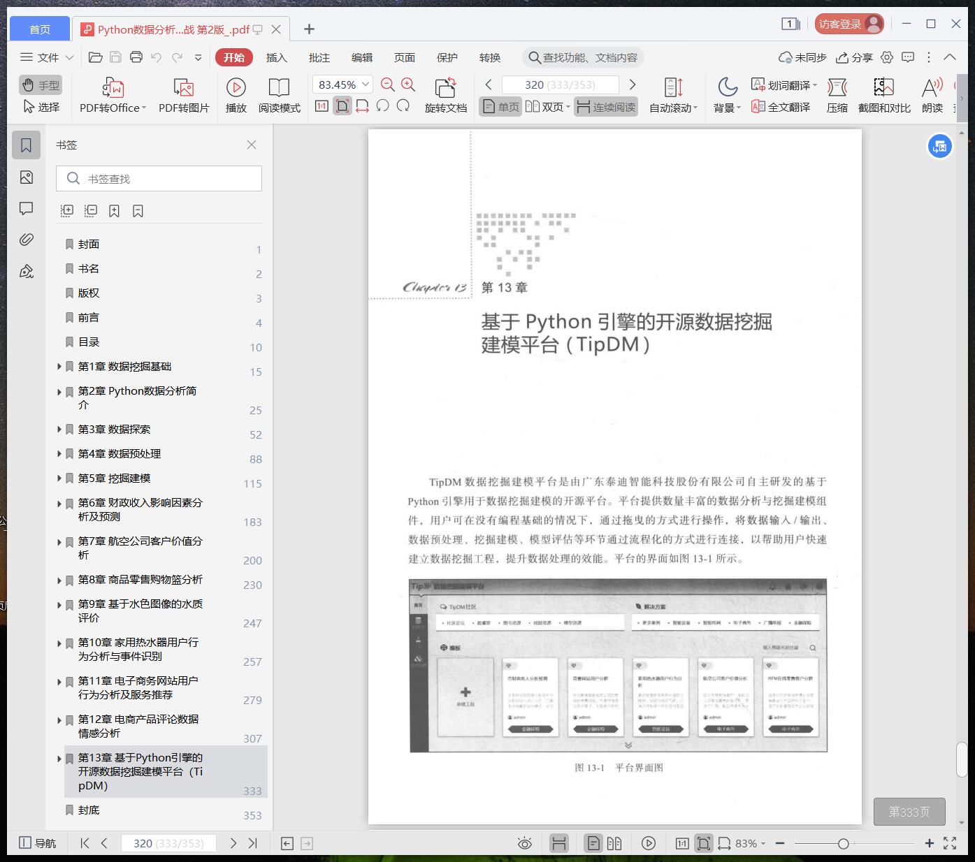
Task: Expand 第8章 商品零售购物篮分析 bookmark
Action: [x=59, y=580]
